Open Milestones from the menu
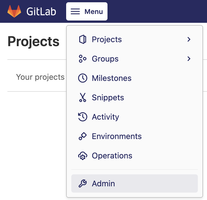This screenshot has height=200, width=207. (111, 78)
